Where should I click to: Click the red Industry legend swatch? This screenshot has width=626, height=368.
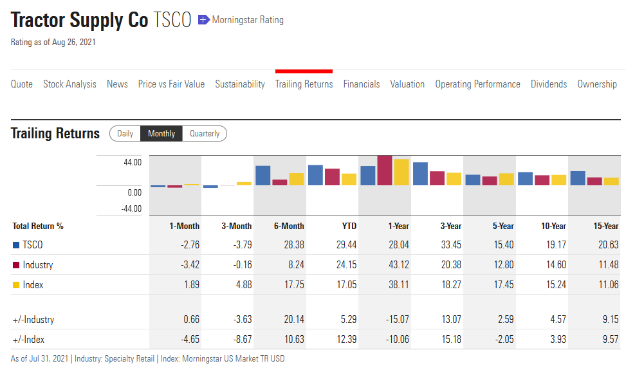coord(16,265)
